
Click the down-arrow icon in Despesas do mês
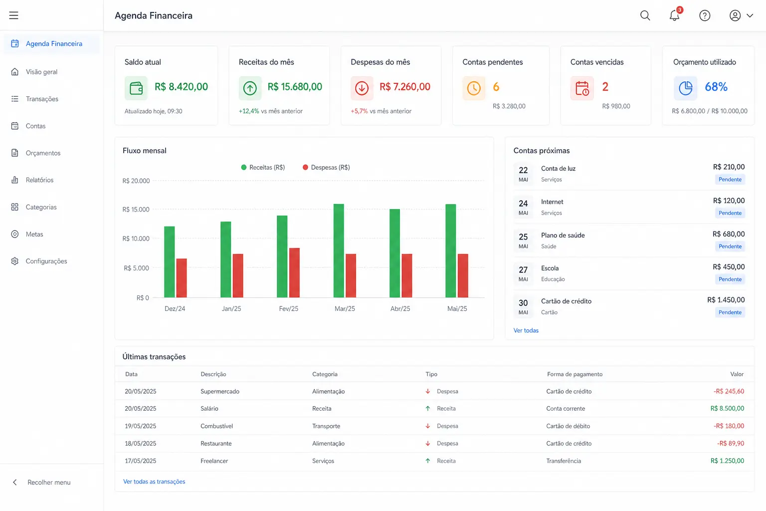(362, 88)
